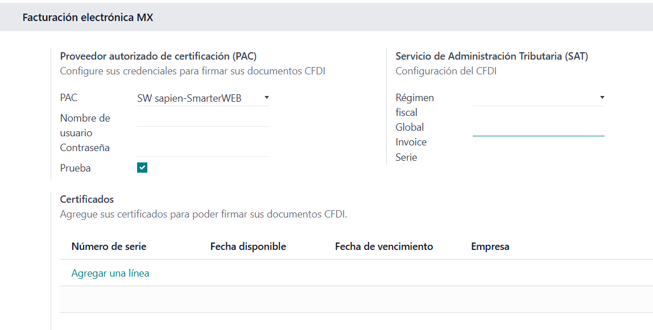Viewport: 653px width, 330px height.
Task: Click the Proveedor autorizado de certificación heading
Action: point(158,56)
